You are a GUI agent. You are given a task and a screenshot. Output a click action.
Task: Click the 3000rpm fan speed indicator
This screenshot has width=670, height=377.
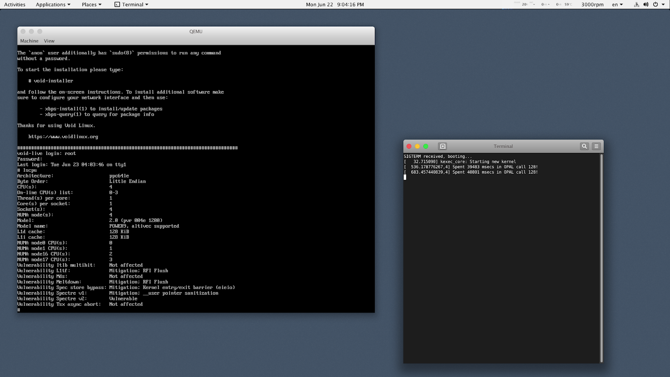[593, 5]
